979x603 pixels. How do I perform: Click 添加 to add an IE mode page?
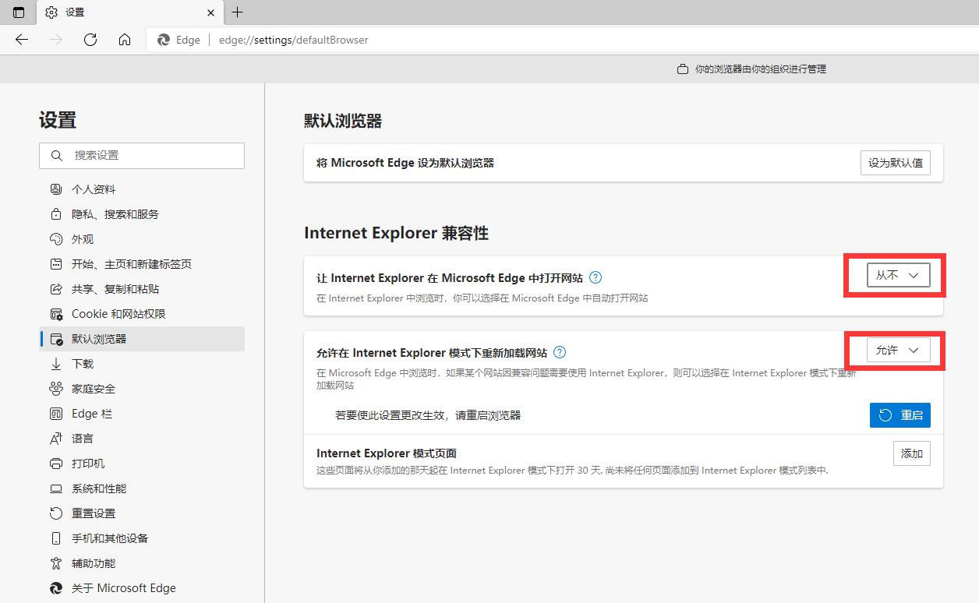pyautogui.click(x=912, y=453)
